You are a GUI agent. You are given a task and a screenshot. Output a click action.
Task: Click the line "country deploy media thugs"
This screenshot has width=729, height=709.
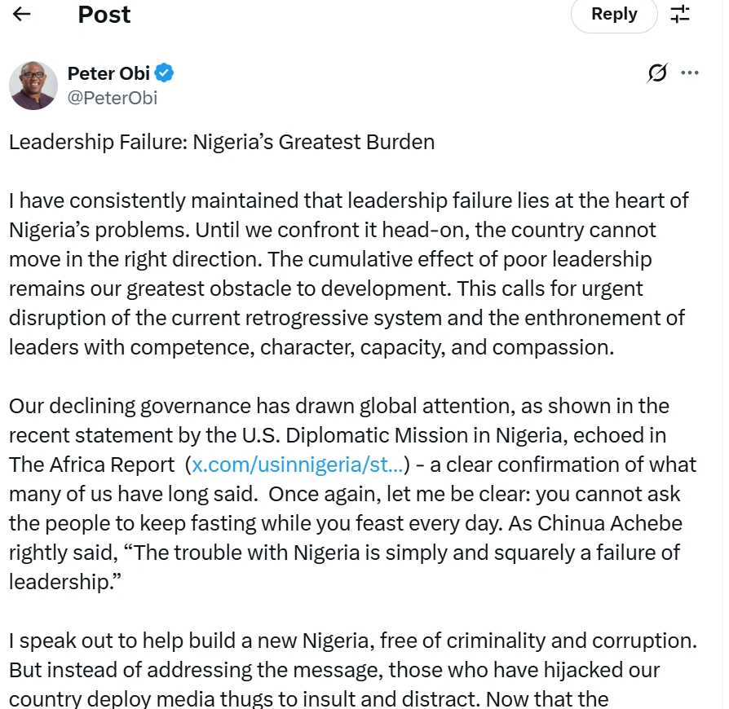(308, 699)
